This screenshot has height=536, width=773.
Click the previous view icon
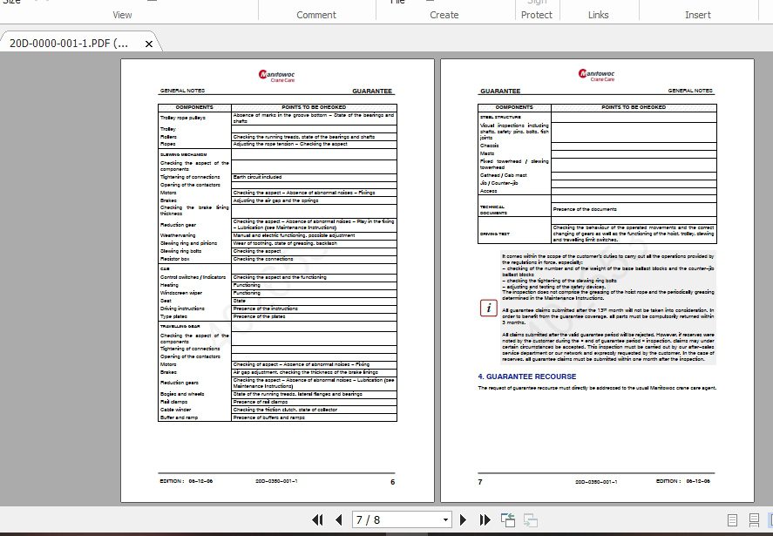tap(508, 519)
